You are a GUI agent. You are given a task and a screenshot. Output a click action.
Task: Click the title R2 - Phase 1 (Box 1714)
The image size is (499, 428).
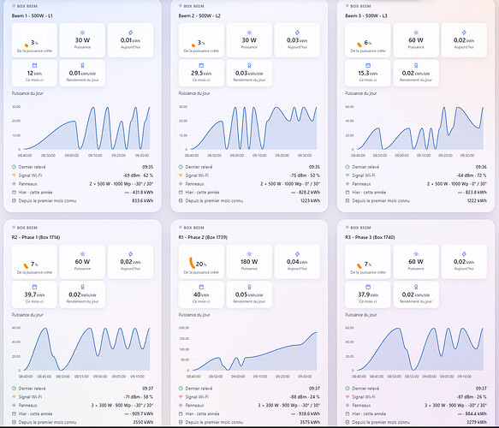(x=36, y=237)
